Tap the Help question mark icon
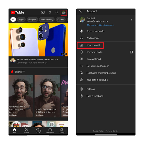 (81, 96)
